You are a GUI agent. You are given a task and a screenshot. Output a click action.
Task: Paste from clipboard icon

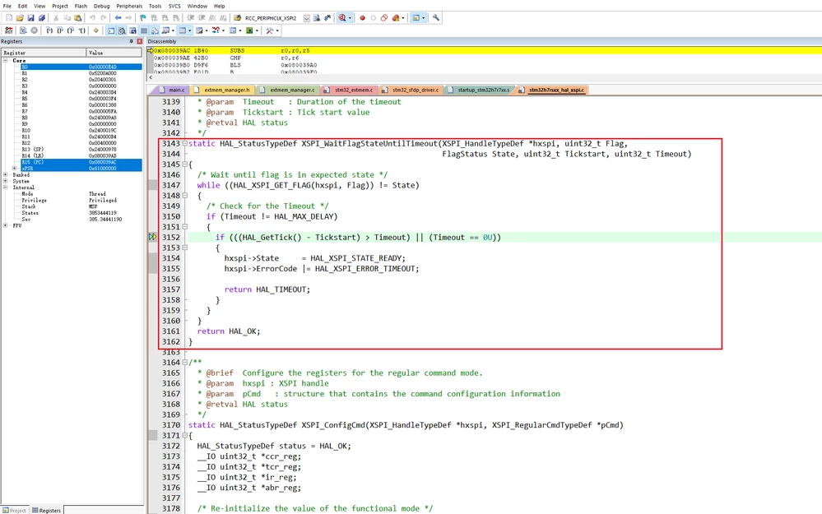pyautogui.click(x=77, y=18)
